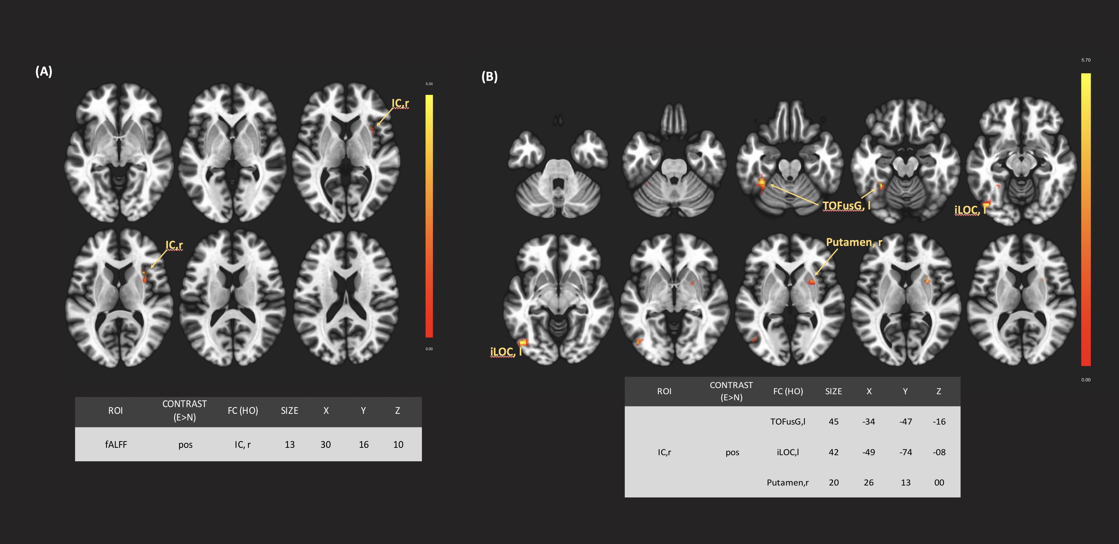The width and height of the screenshot is (1119, 544).
Task: Click the SIZE header in left table
Action: point(289,411)
